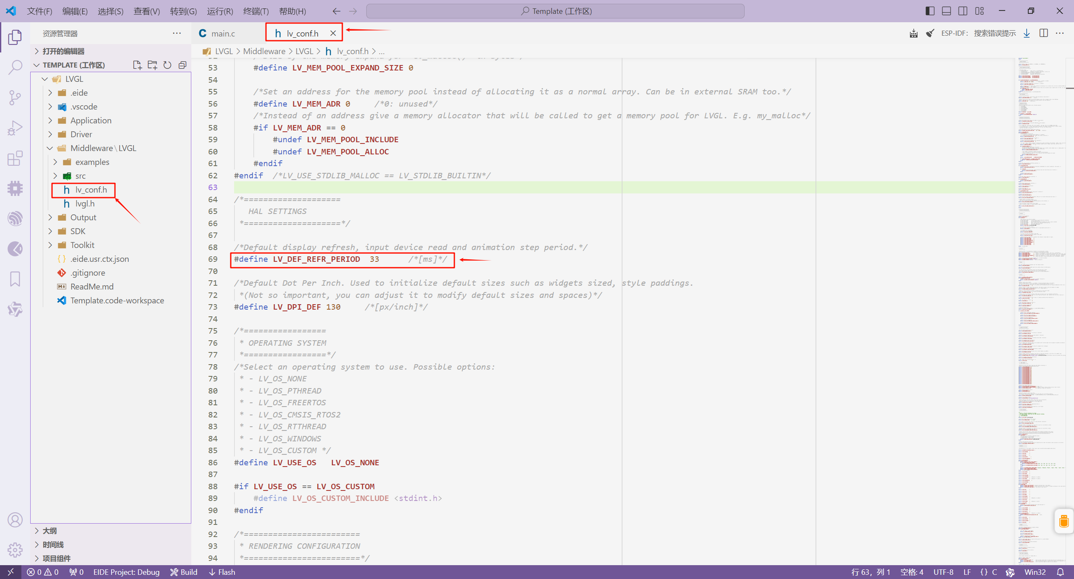Open explorer panel more actions menu

click(x=177, y=33)
